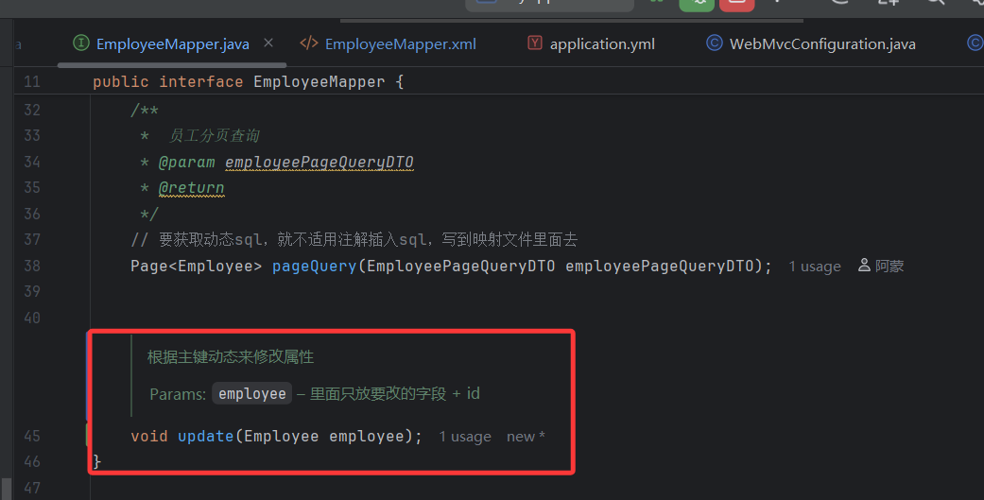Click the class icon on WebMvcConfiguration.java tab
Screen dimensions: 984x500
click(715, 43)
